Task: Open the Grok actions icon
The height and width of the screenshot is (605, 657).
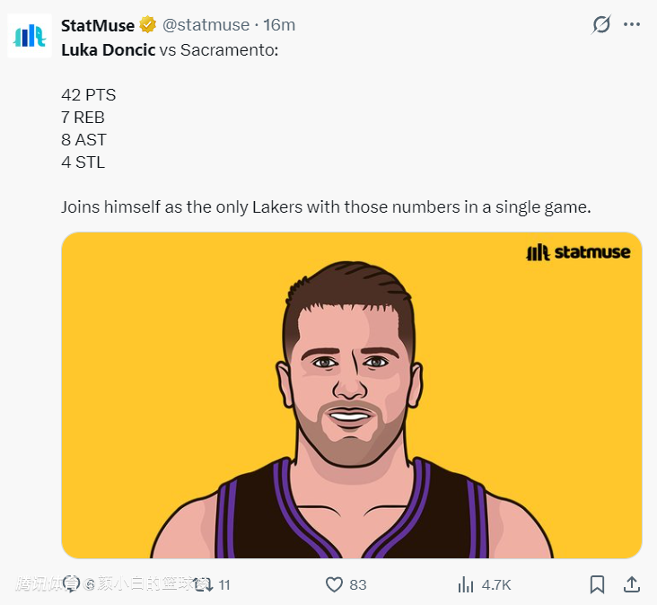Action: coord(601,25)
